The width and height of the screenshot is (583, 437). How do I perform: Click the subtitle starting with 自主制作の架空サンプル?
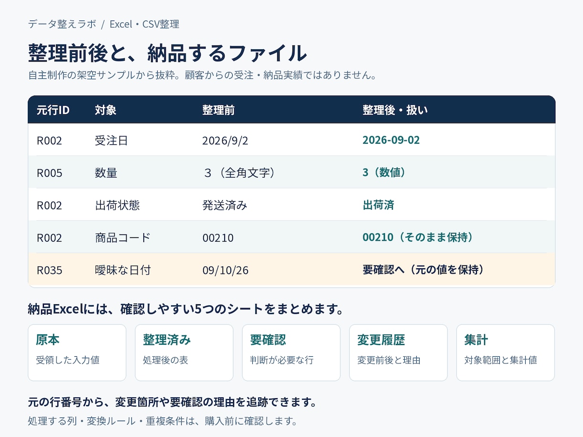click(x=203, y=75)
